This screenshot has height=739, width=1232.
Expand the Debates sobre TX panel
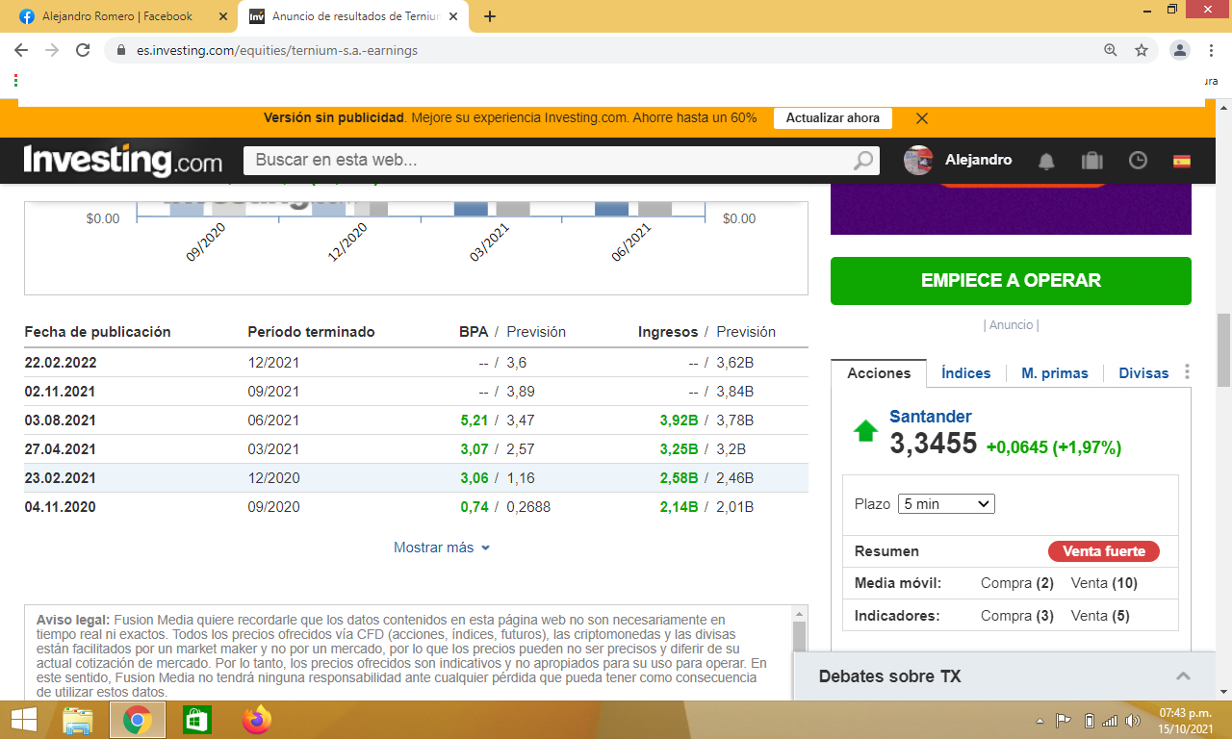(1183, 676)
